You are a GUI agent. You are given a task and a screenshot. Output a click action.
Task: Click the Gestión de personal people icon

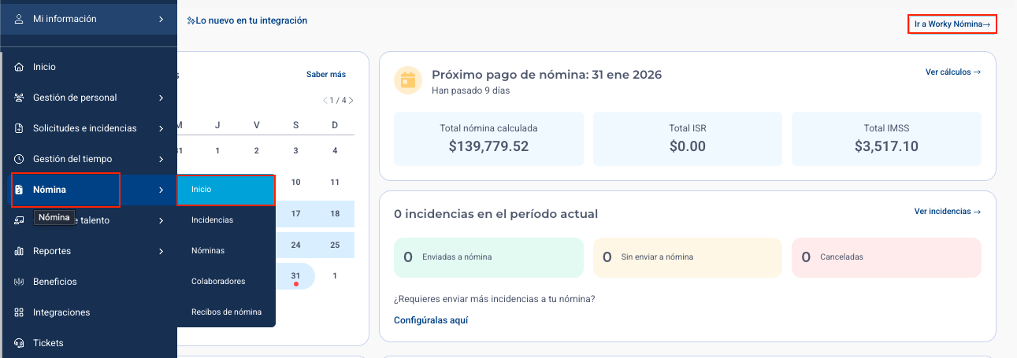tap(19, 98)
